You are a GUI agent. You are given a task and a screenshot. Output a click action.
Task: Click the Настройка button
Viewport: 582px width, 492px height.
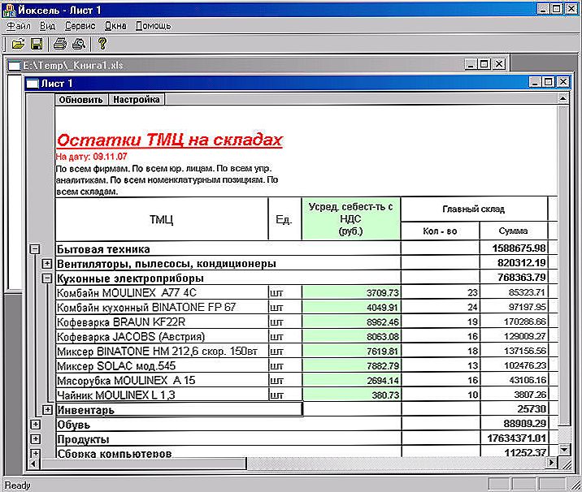point(137,99)
